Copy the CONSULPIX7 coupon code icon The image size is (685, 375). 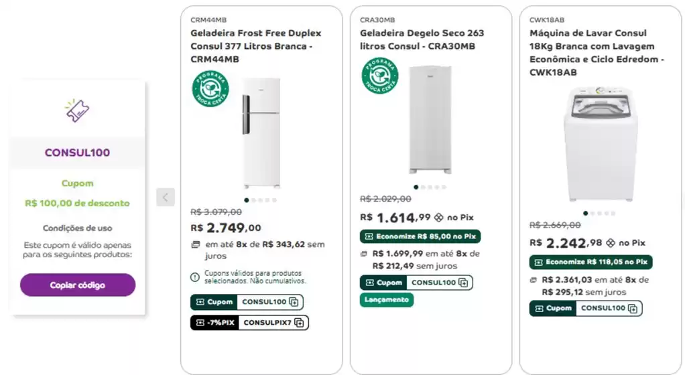click(300, 323)
